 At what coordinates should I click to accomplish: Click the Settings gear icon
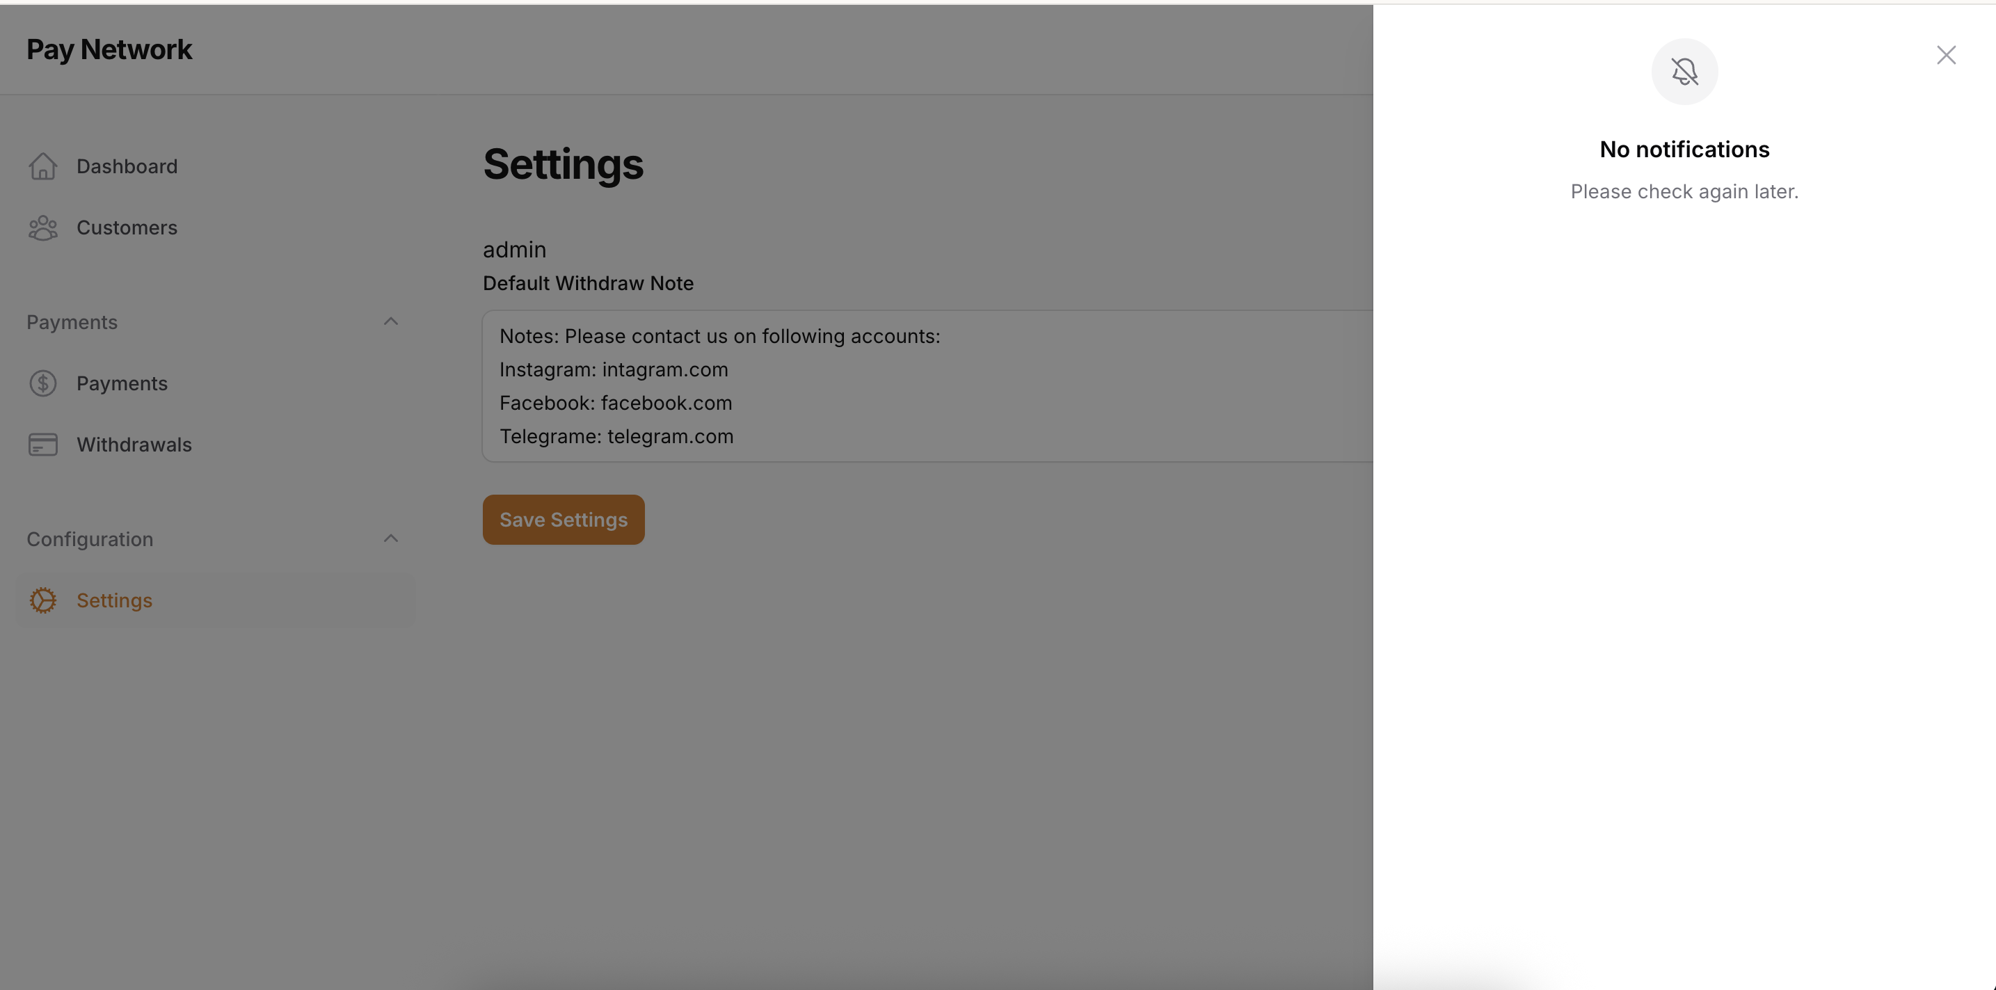pos(42,600)
